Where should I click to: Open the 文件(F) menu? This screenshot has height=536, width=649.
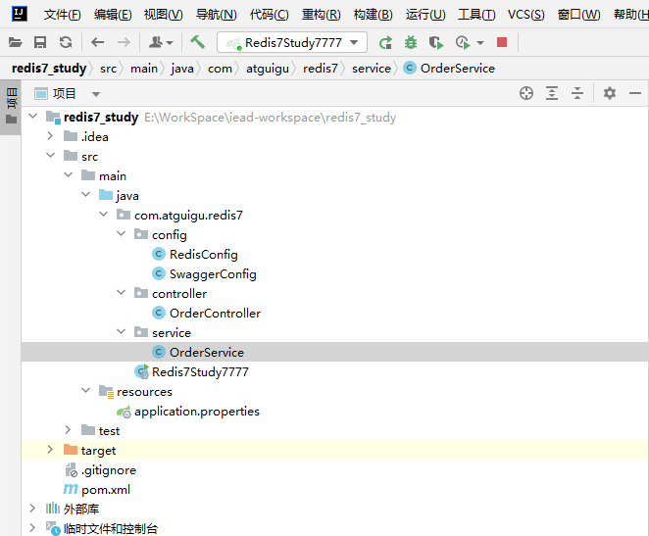pos(62,15)
